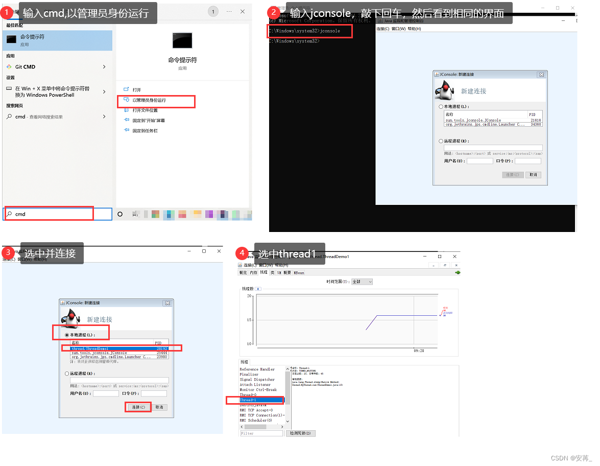Click thread list scrollbar down arrow
Image resolution: width=600 pixels, height=466 pixels.
287,421
